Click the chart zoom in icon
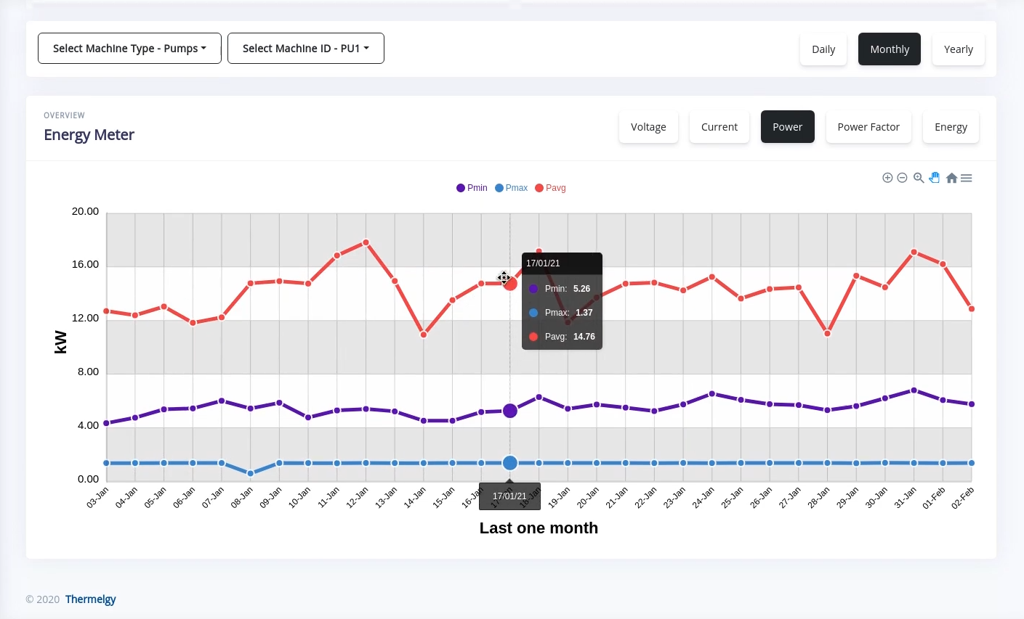1024x619 pixels. [x=887, y=178]
